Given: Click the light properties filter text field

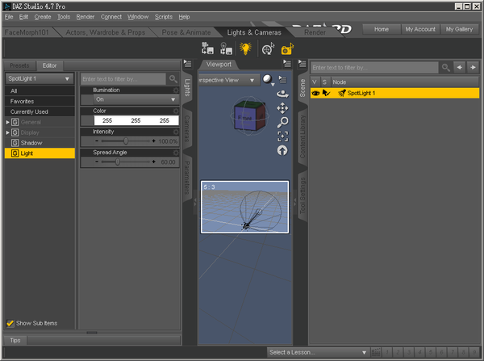Looking at the screenshot, I should coord(123,79).
